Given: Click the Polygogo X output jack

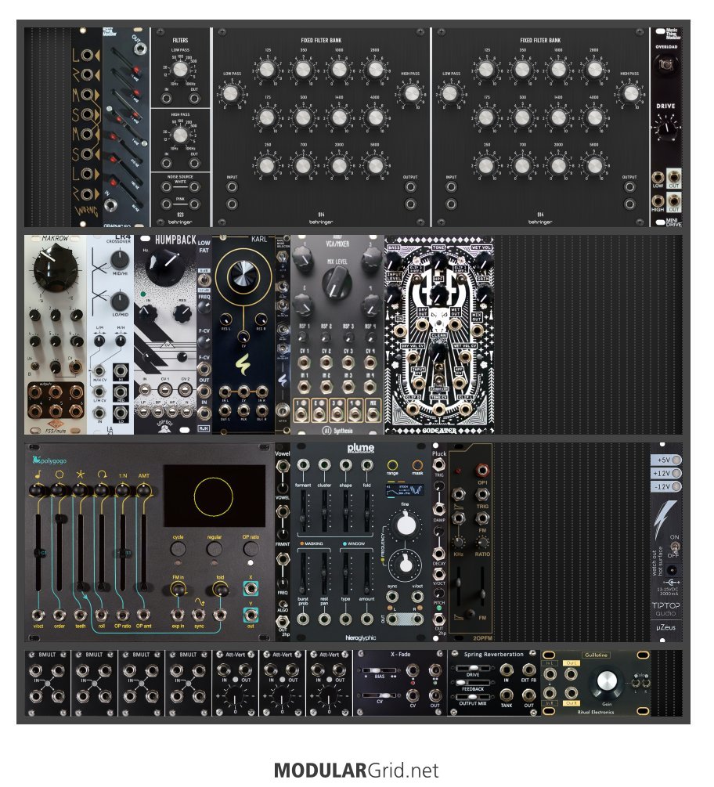Looking at the screenshot, I should pyautogui.click(x=251, y=589).
